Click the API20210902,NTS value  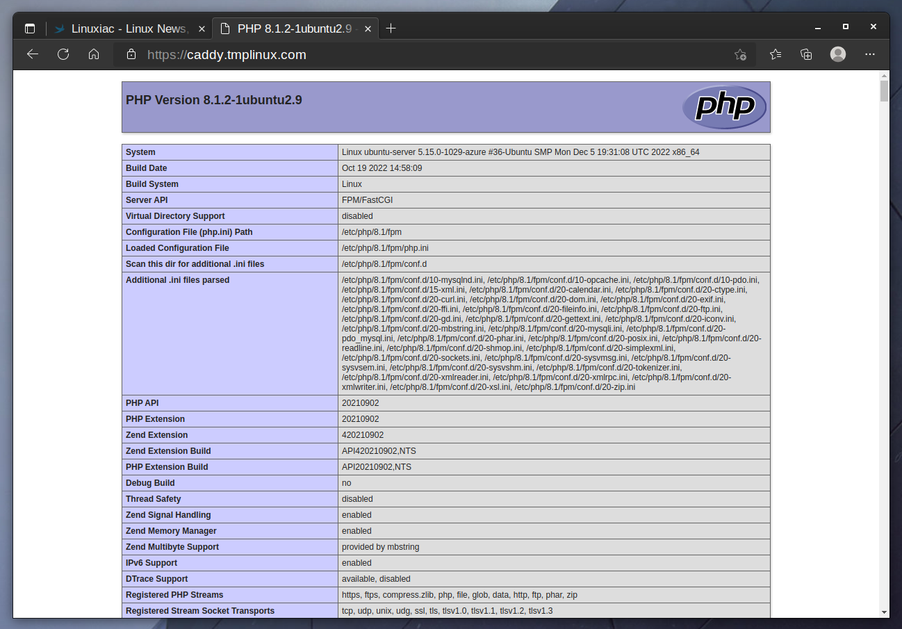coord(377,467)
